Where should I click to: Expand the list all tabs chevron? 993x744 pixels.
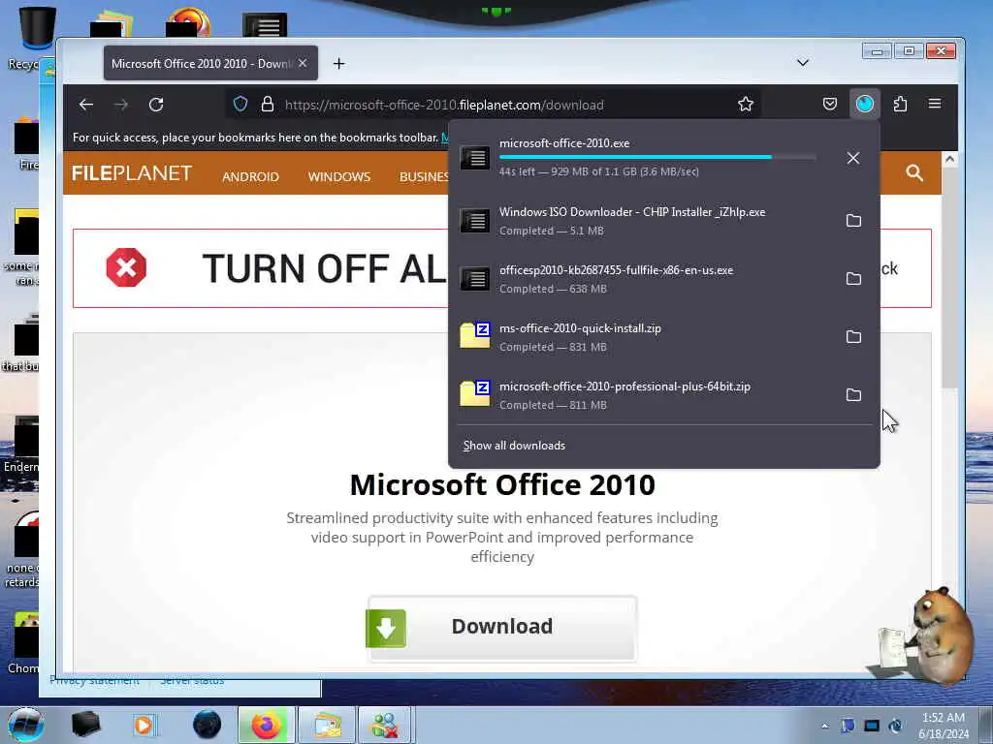pyautogui.click(x=802, y=63)
